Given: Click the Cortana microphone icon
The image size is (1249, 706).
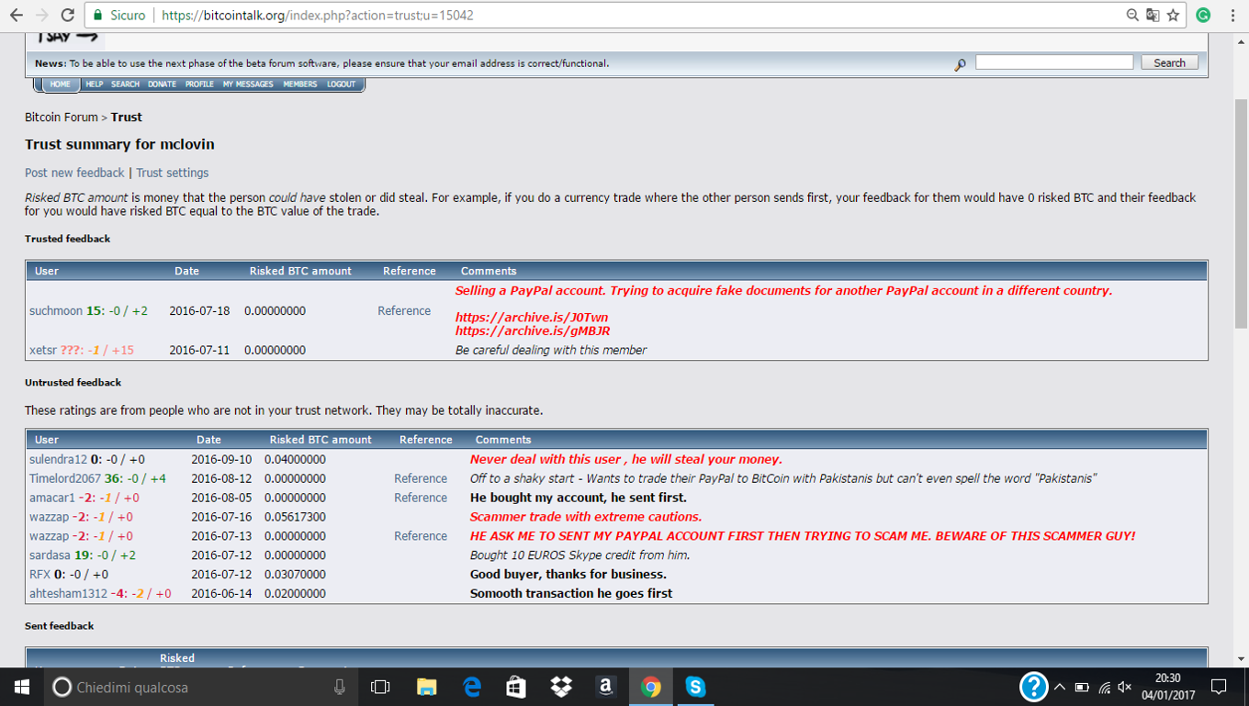Looking at the screenshot, I should [339, 687].
